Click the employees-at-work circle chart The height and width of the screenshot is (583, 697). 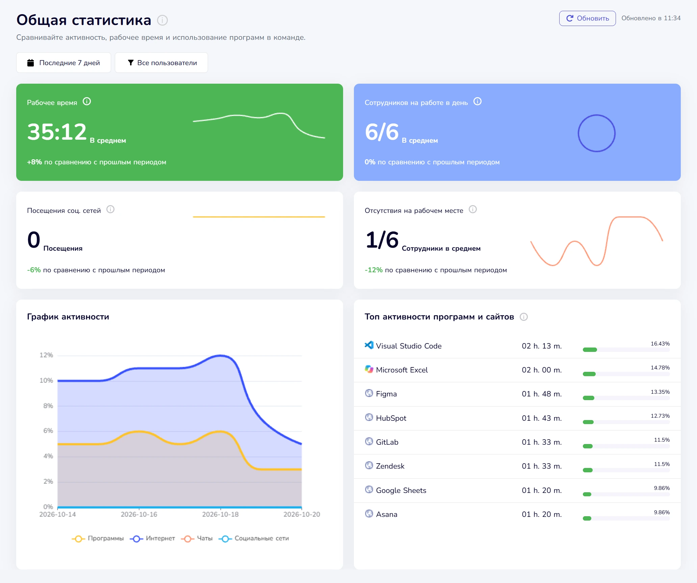tap(597, 133)
